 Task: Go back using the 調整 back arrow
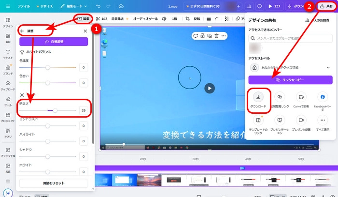click(22, 31)
